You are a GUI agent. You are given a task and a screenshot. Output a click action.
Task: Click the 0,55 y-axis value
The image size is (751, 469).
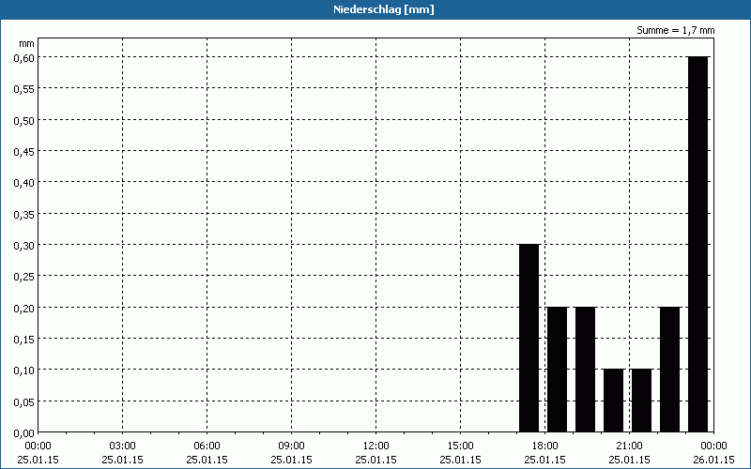click(x=24, y=88)
